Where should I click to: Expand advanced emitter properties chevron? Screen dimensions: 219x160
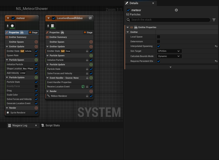click(x=171, y=67)
